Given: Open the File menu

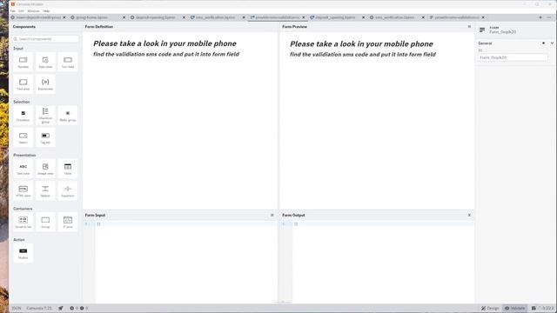Looking at the screenshot, I should (13, 11).
